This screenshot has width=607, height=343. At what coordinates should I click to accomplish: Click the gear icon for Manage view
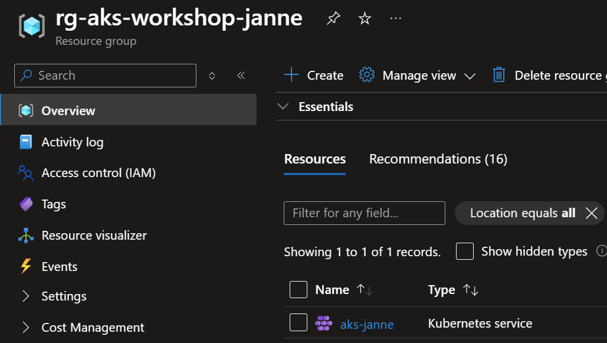pyautogui.click(x=366, y=75)
